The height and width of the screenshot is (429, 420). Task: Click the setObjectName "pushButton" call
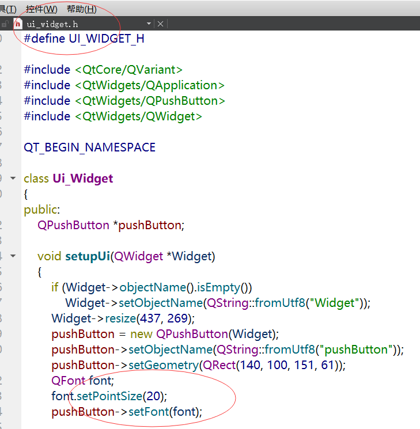click(228, 350)
